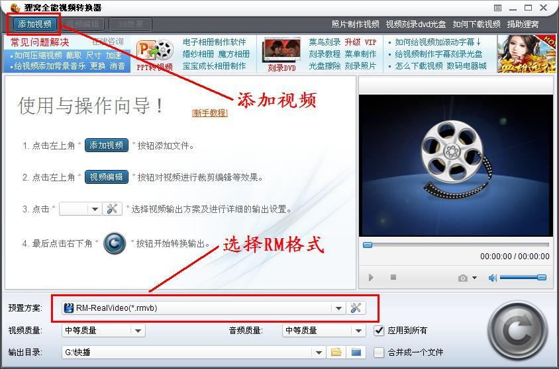Open output directory blue folder icon
559x369 pixels.
click(x=356, y=352)
